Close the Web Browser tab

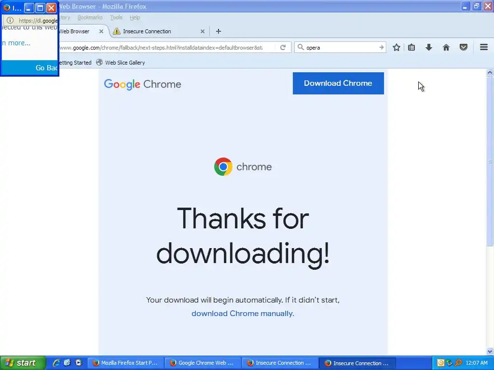(101, 31)
